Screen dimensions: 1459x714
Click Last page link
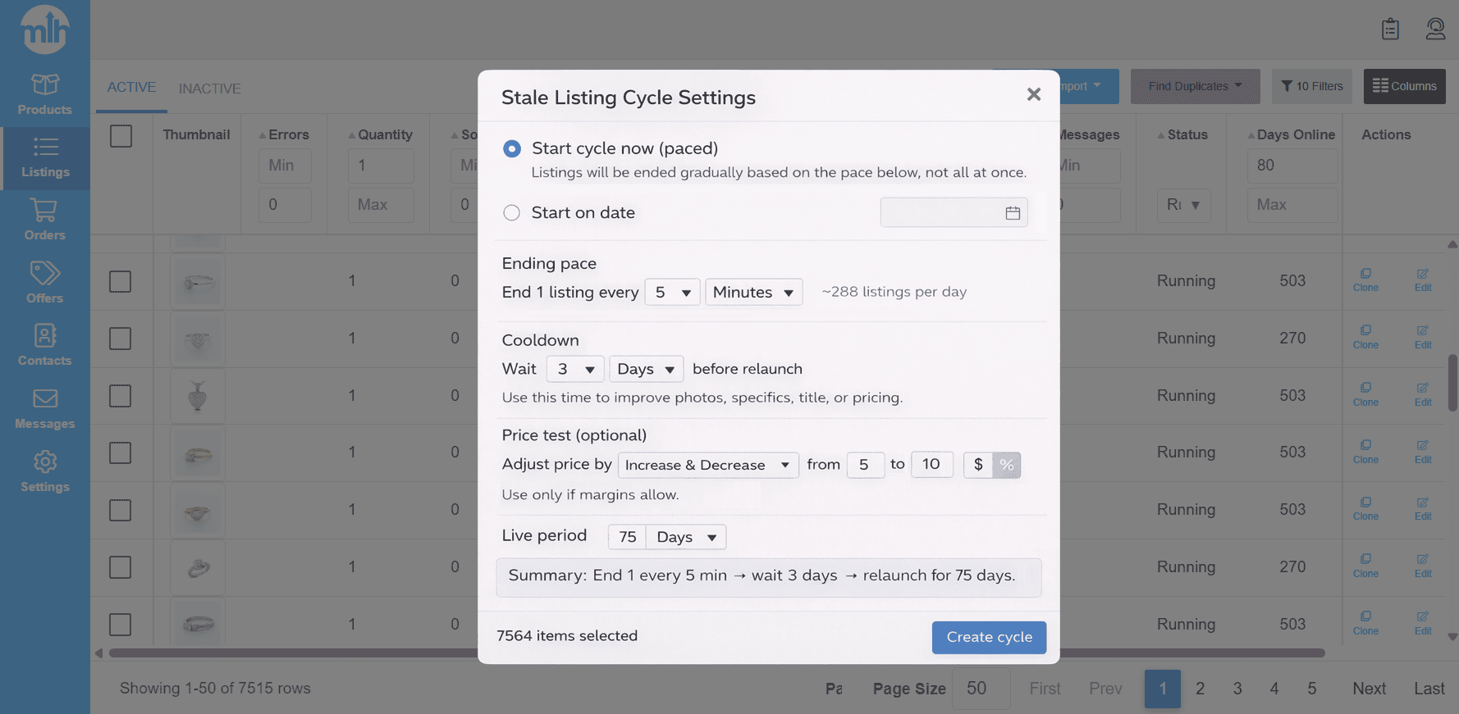click(x=1429, y=689)
